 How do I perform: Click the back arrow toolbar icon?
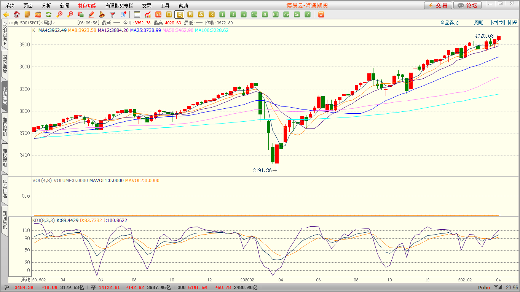pyautogui.click(x=6, y=14)
